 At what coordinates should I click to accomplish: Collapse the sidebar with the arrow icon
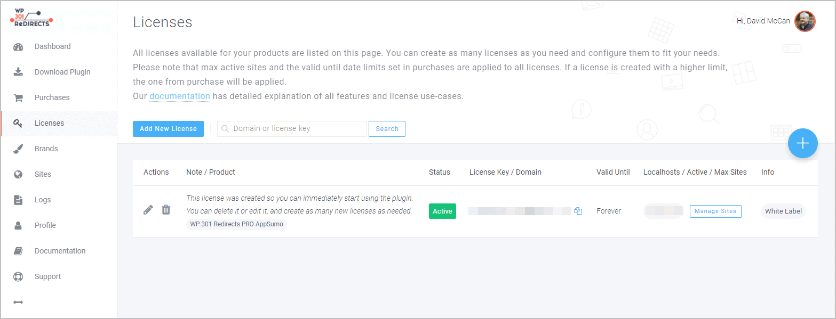(18, 302)
